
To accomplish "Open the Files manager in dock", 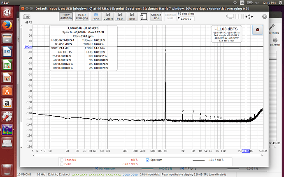I will (x=7, y=39).
